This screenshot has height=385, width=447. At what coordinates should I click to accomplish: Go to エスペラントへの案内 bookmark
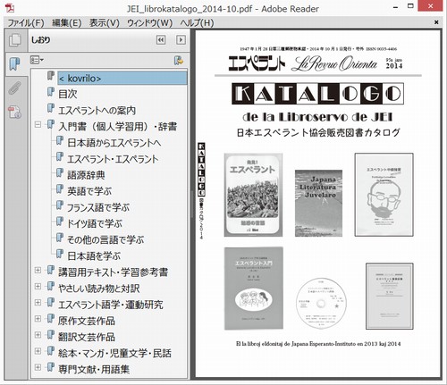click(97, 111)
